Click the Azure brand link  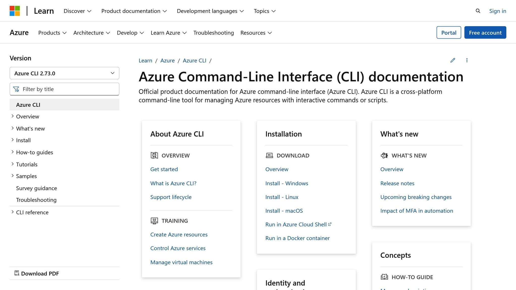19,32
